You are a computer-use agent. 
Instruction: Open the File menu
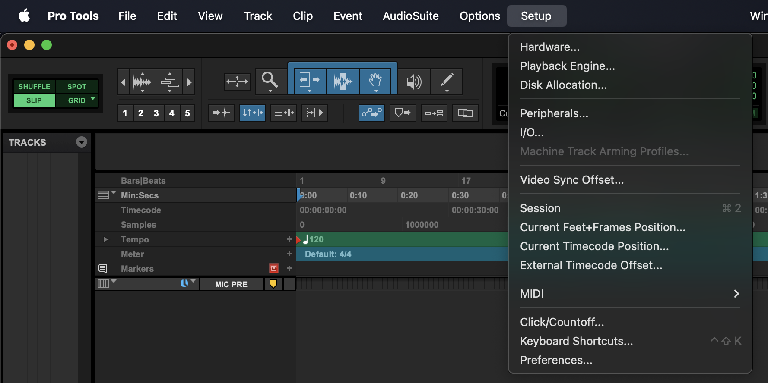pos(127,16)
